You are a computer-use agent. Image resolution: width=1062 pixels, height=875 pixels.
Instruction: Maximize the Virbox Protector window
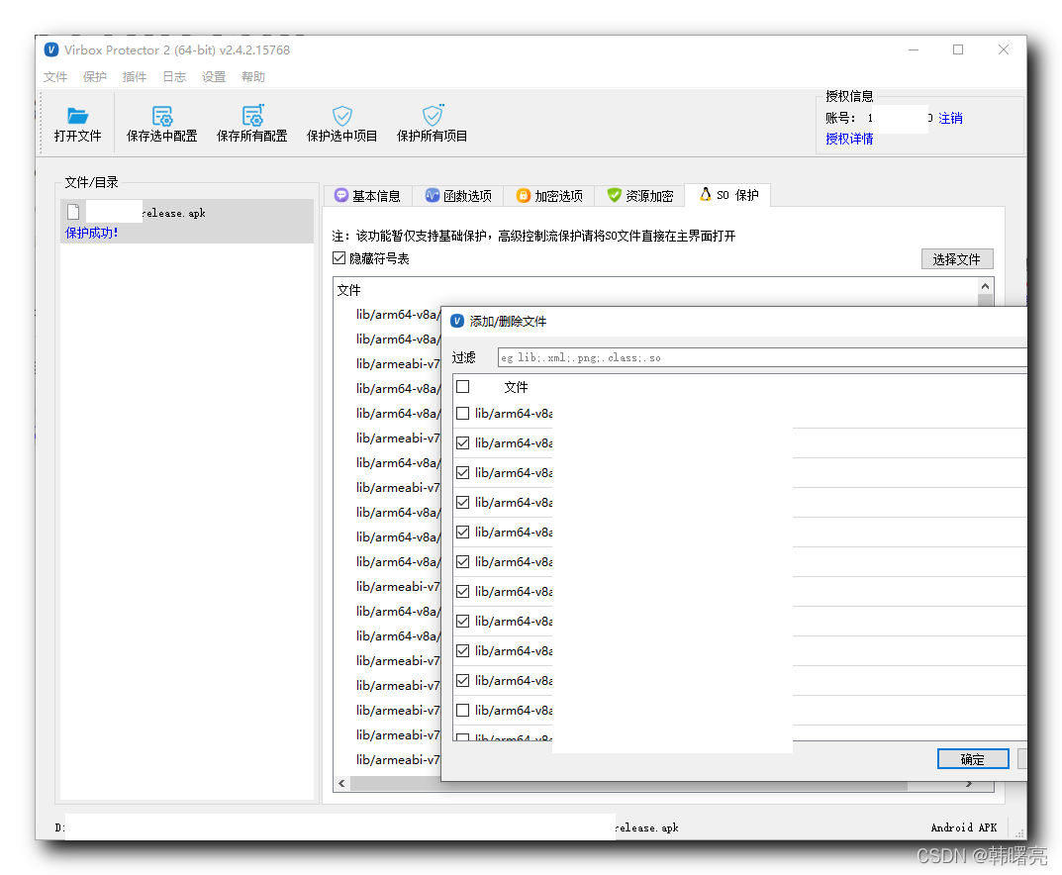[x=958, y=49]
